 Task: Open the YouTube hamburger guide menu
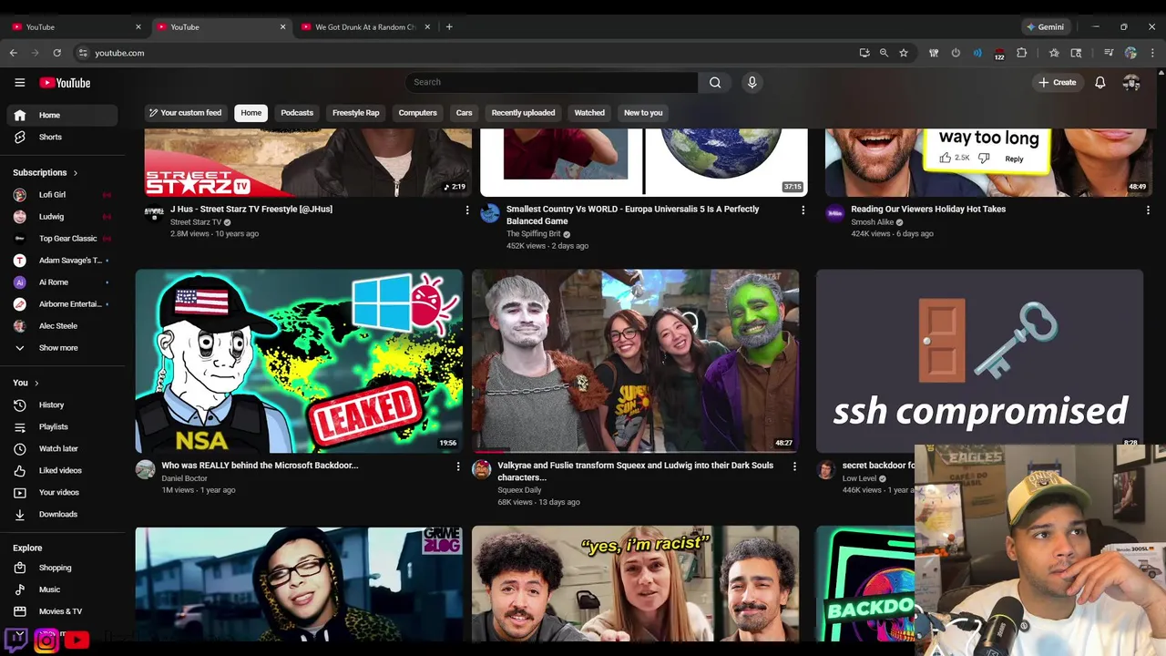coord(19,83)
